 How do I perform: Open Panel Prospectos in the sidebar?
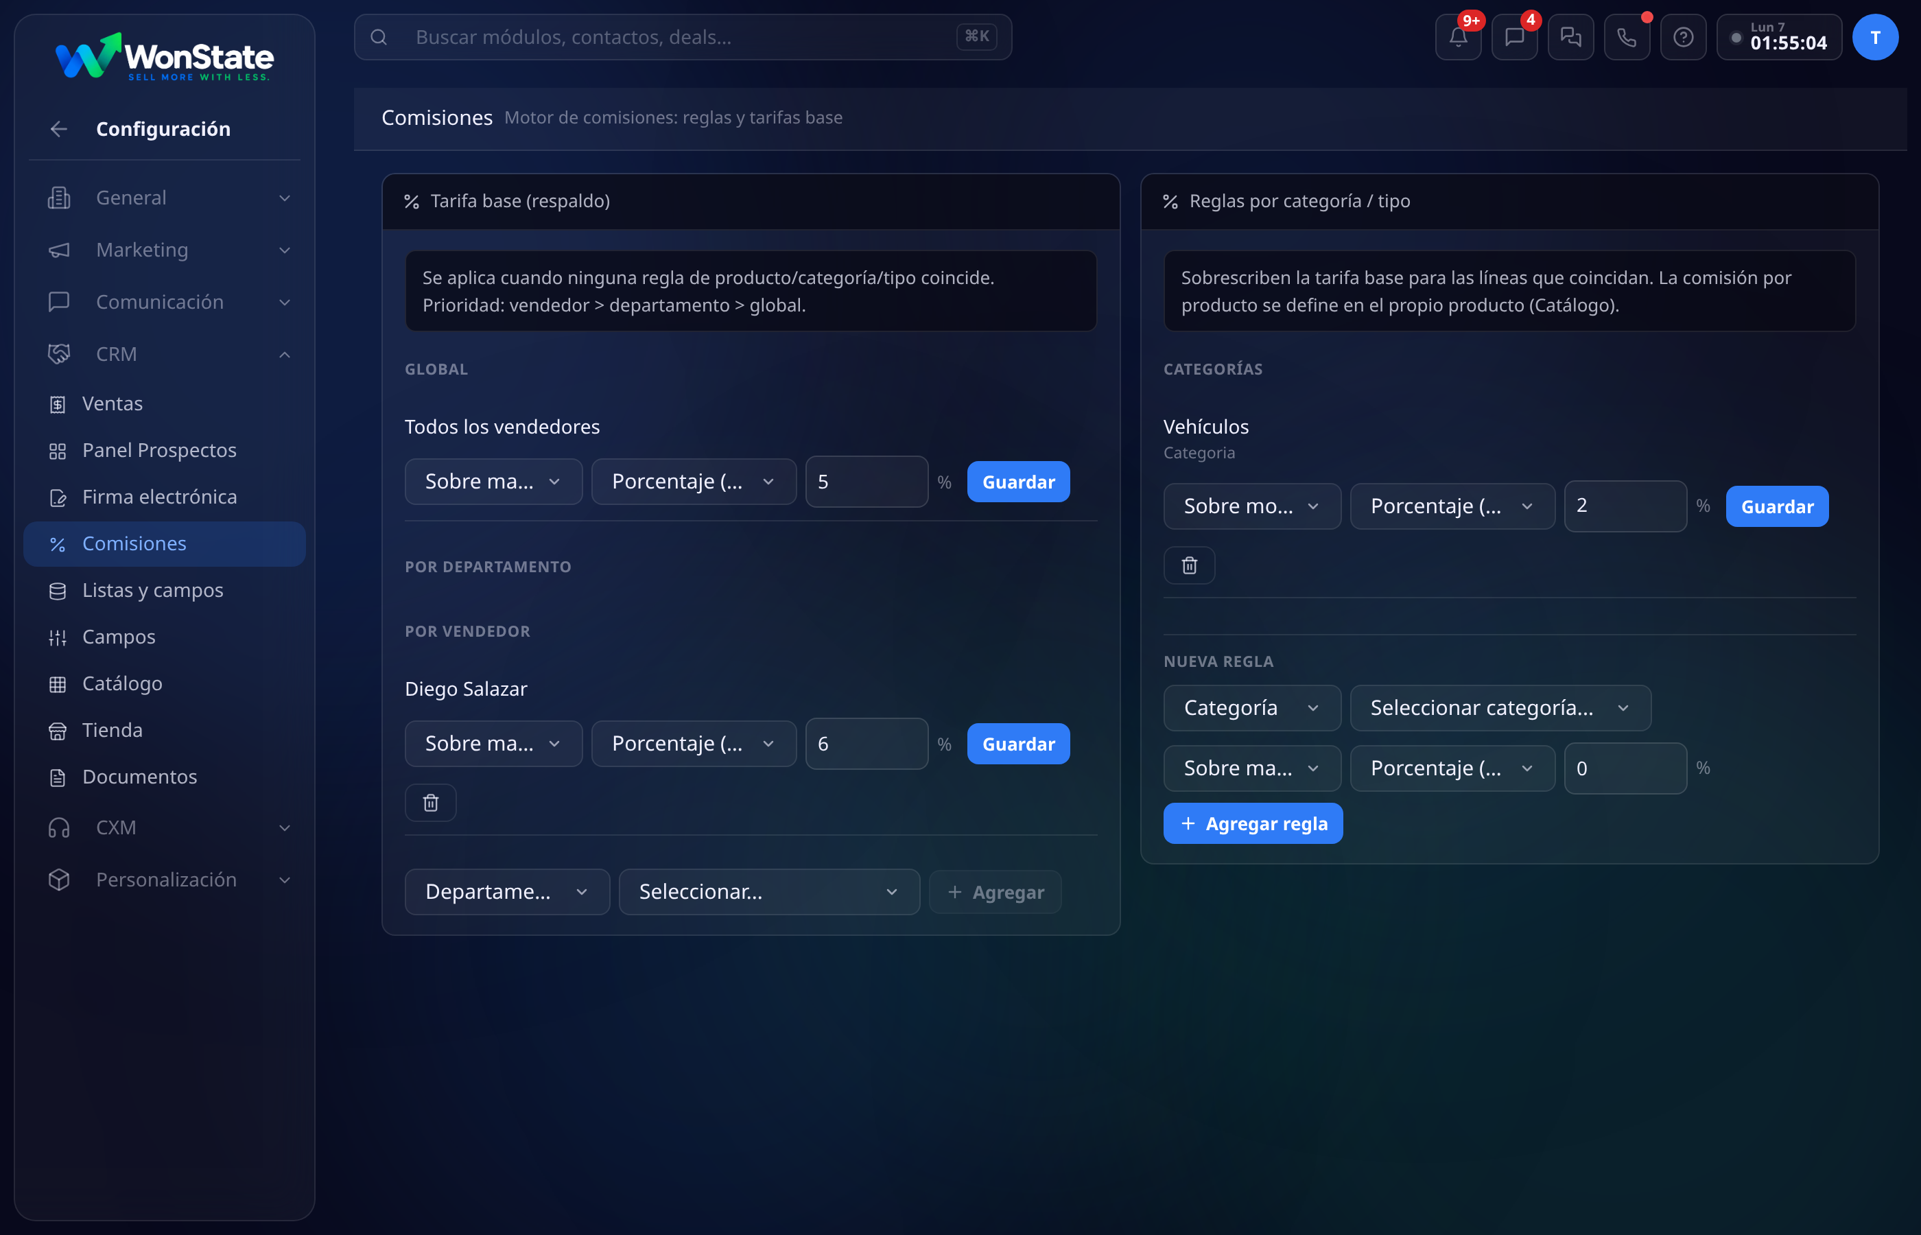pyautogui.click(x=165, y=450)
